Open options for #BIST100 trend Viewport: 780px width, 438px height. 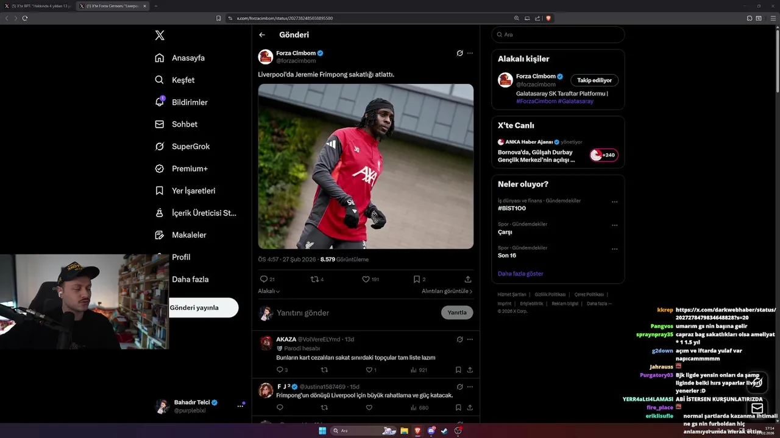tap(614, 202)
